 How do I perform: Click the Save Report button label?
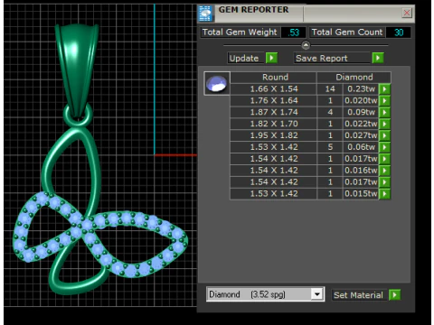(333, 58)
